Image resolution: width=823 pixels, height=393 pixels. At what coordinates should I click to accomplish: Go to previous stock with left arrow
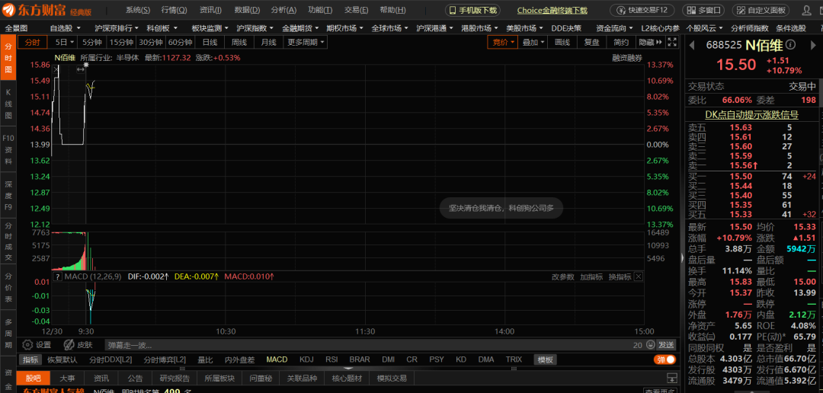[x=692, y=46]
